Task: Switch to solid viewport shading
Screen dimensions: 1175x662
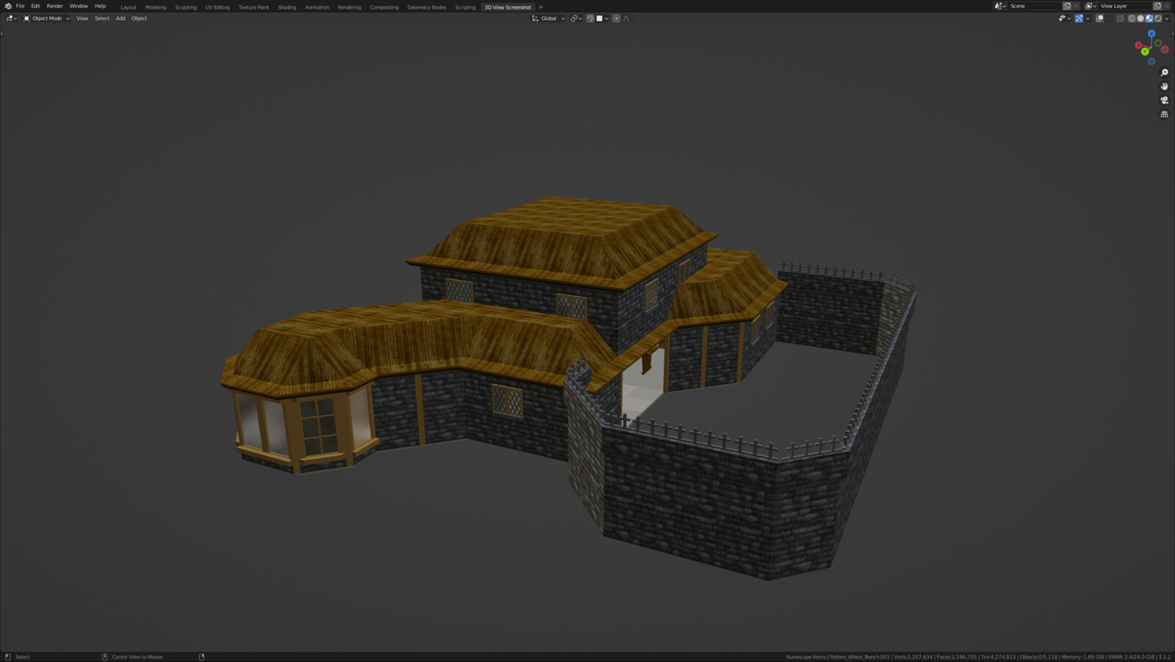Action: pos(1140,18)
